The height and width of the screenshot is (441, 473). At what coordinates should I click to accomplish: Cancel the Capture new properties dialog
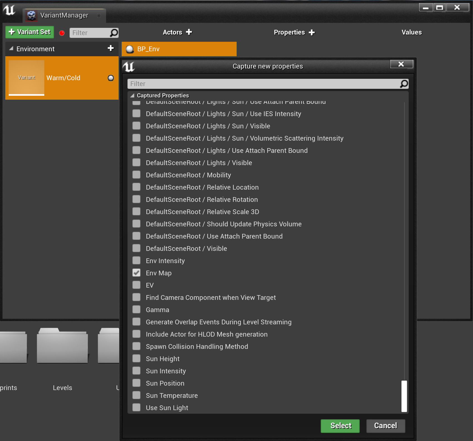click(385, 426)
